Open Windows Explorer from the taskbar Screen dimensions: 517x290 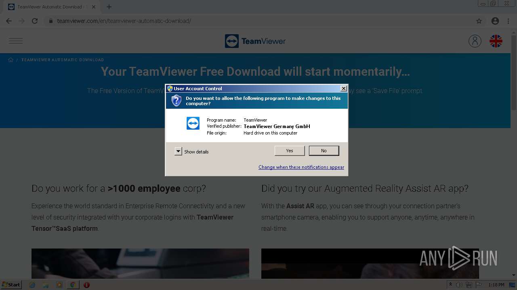[46, 285]
